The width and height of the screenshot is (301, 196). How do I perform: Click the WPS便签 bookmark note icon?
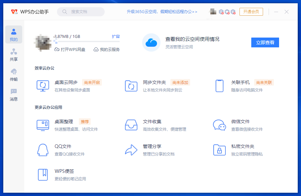pos(43,175)
